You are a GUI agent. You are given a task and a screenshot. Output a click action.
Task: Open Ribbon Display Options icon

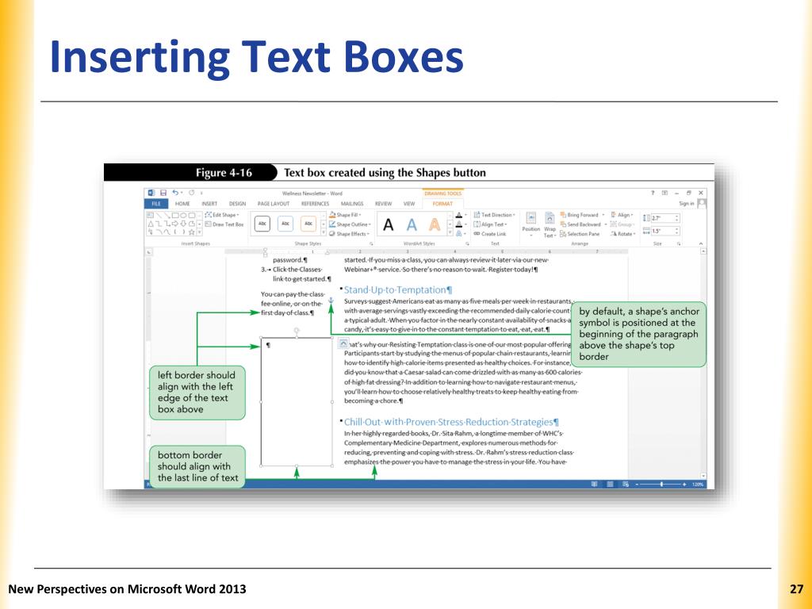pyautogui.click(x=665, y=193)
